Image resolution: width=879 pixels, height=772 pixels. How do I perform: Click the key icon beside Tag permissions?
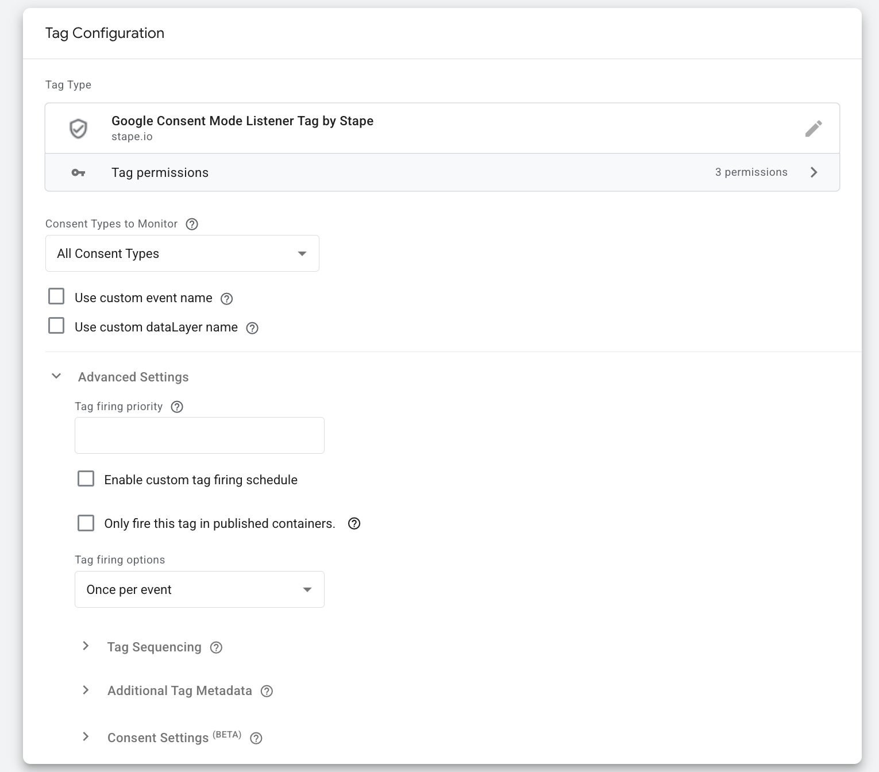pyautogui.click(x=78, y=172)
